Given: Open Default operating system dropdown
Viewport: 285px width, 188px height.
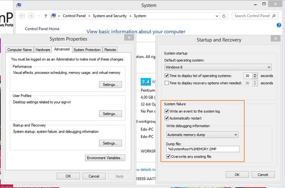Looking at the screenshot, I should 218,67.
